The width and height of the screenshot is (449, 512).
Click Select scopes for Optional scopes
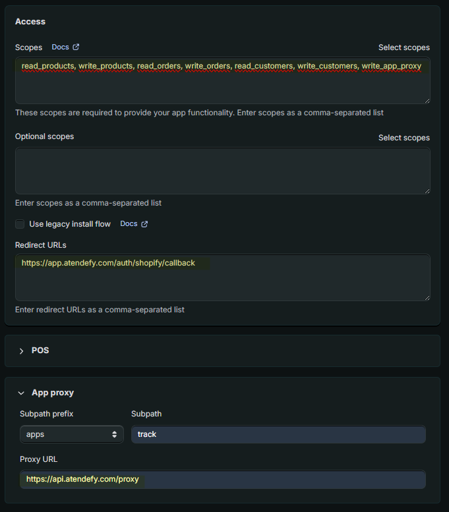pyautogui.click(x=404, y=138)
